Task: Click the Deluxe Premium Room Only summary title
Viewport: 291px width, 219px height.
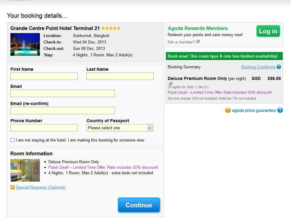Action: coord(197,78)
